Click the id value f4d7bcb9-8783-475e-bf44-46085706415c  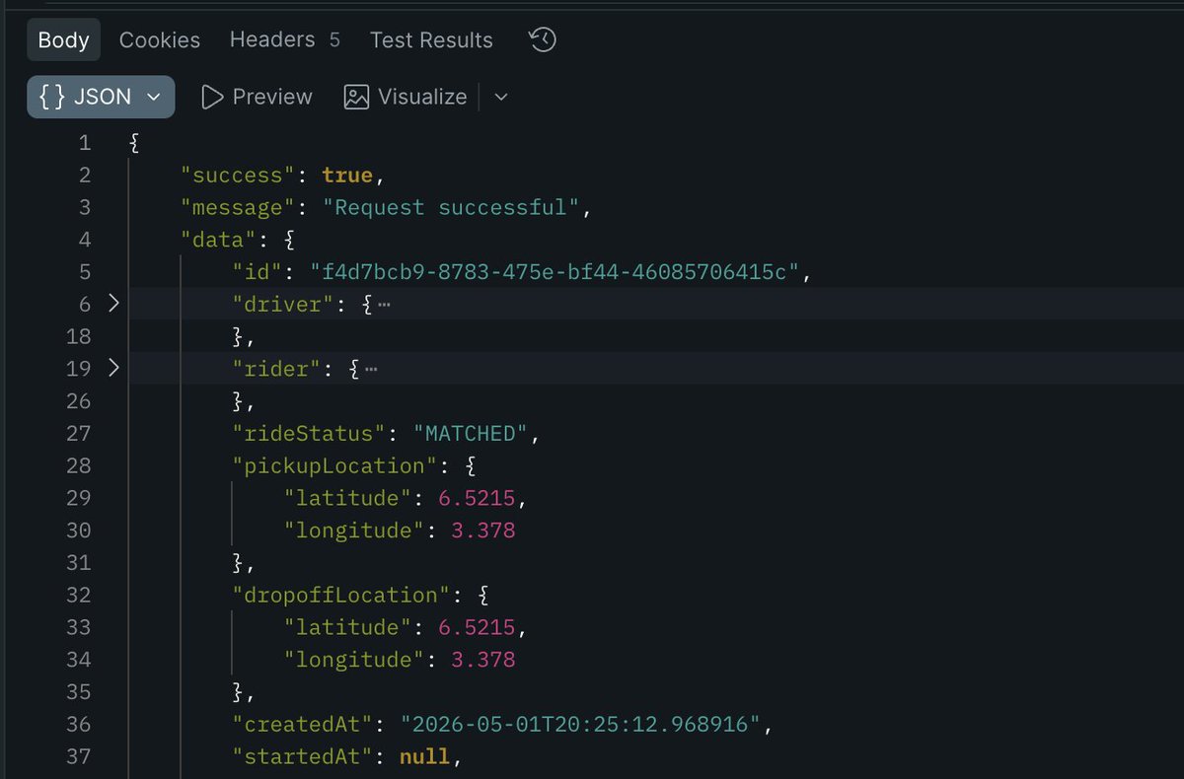pos(554,272)
